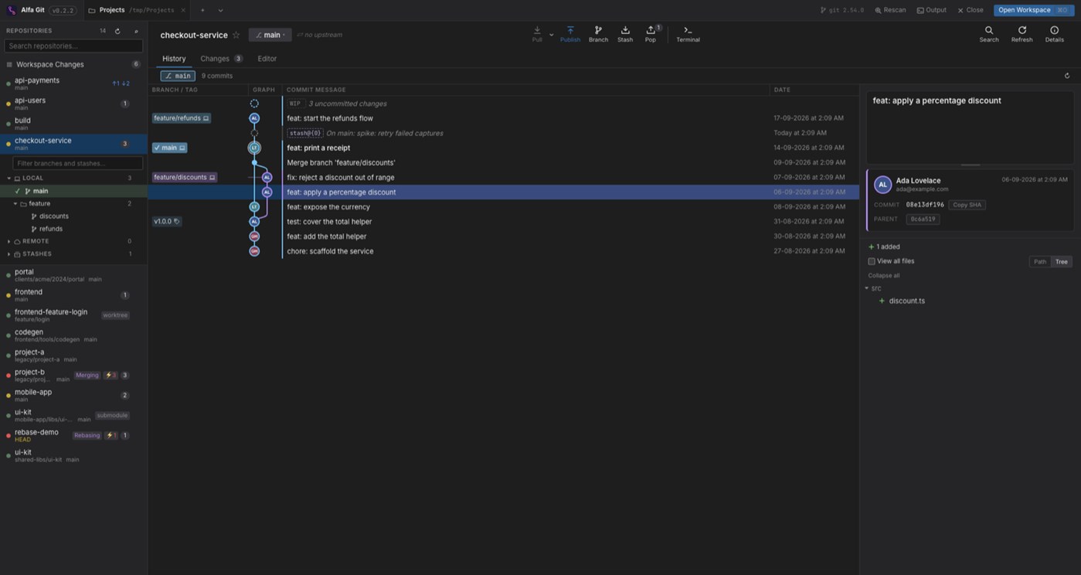Open the Workspace Changes entry
Image resolution: width=1081 pixels, height=575 pixels.
click(73, 64)
